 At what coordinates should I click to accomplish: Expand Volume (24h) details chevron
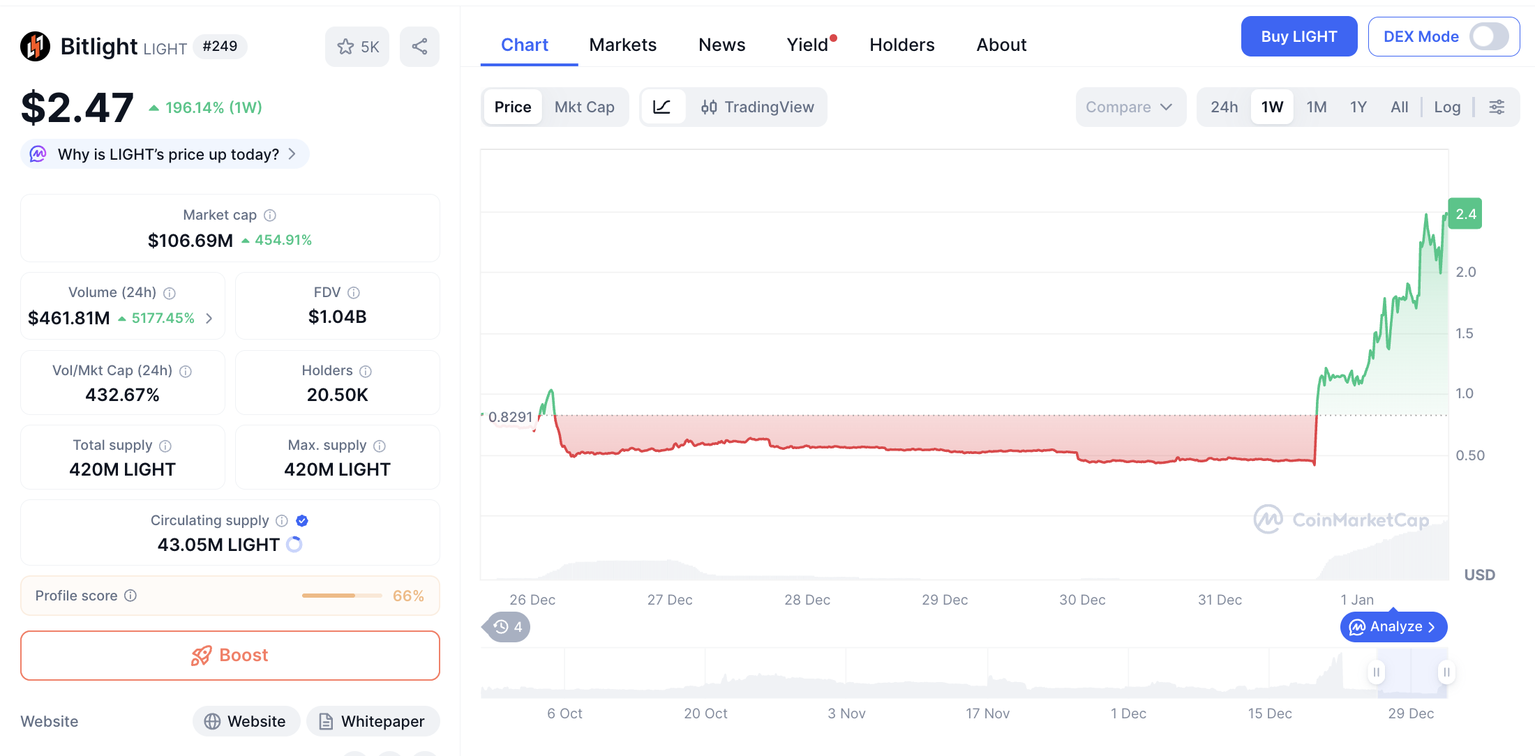[x=209, y=319]
